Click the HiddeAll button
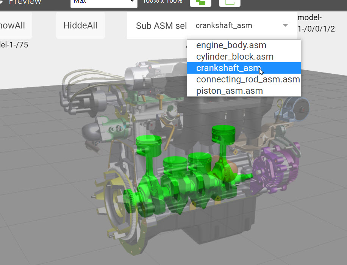The width and height of the screenshot is (347, 265). click(x=80, y=25)
